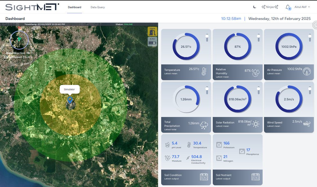Click the Wind Speed: 2.5 m/s map label
Image resolution: width=317 pixels, height=187 pixels.
(x=19, y=57)
